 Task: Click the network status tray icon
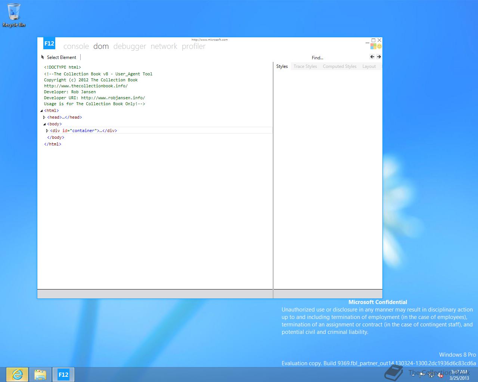[431, 375]
